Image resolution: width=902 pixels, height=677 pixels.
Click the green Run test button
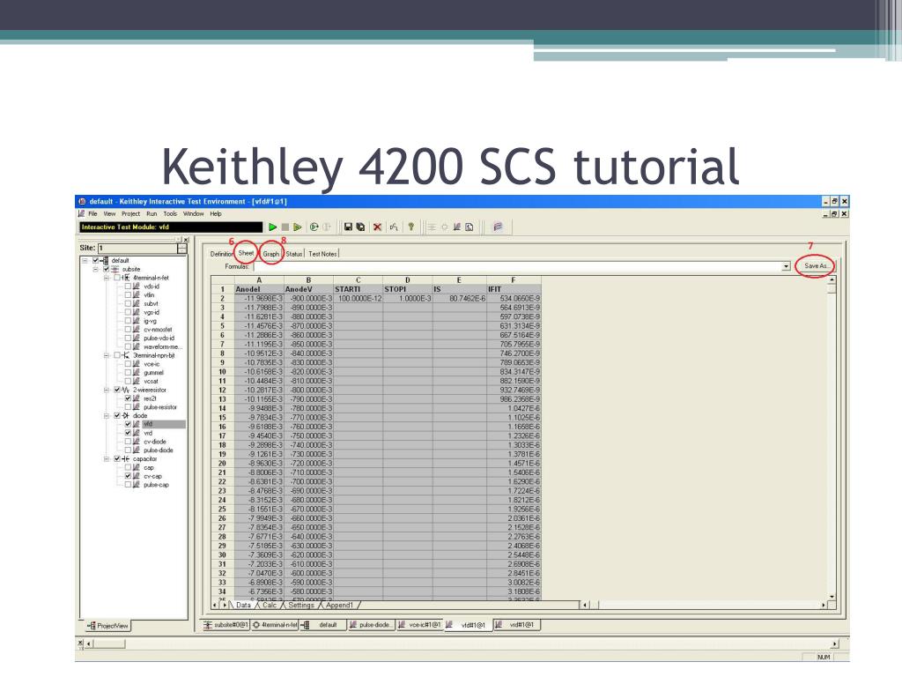(x=273, y=227)
